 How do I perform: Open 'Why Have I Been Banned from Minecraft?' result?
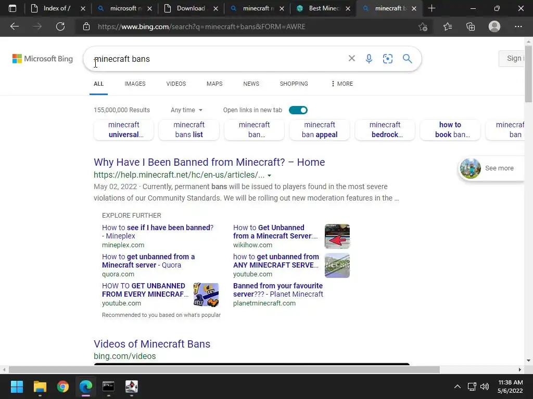coord(209,162)
